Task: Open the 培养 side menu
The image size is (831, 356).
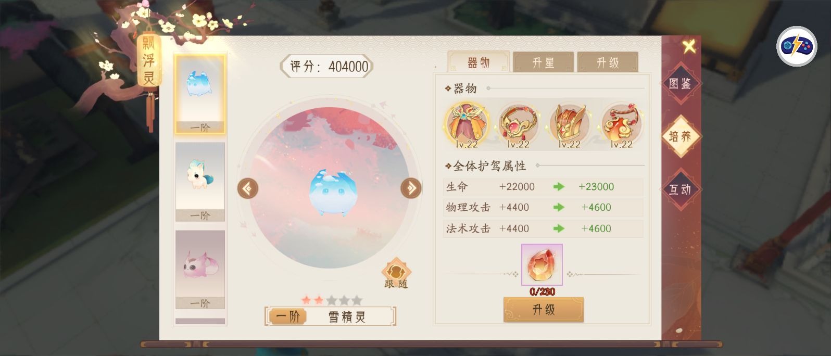Action: click(680, 136)
